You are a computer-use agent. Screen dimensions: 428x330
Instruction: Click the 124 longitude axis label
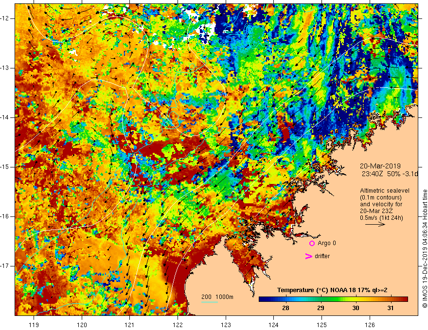tap(274, 325)
